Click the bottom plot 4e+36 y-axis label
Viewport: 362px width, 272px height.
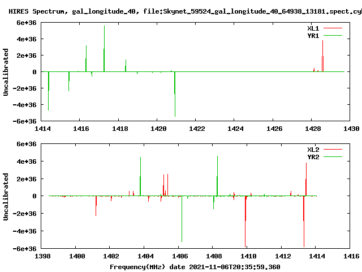click(27, 161)
